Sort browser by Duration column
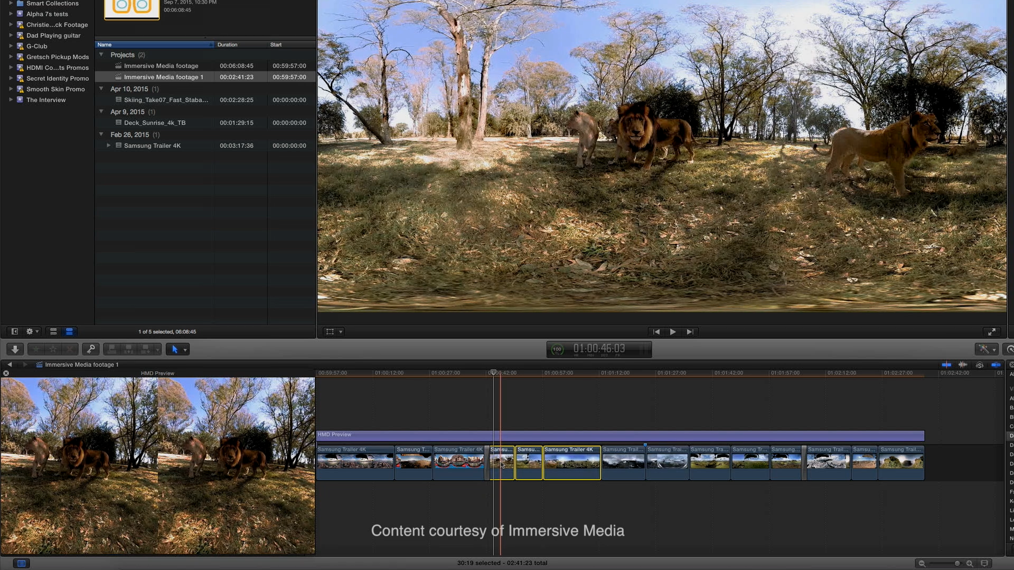This screenshot has width=1014, height=570. point(228,45)
